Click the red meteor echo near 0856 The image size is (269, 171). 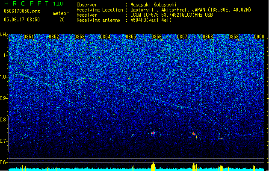pos(153,133)
